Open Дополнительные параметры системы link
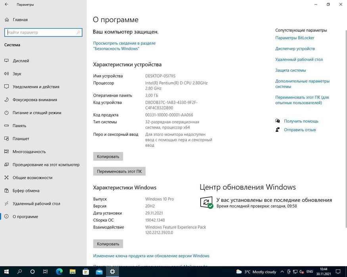The image size is (347, 277). 302,84
